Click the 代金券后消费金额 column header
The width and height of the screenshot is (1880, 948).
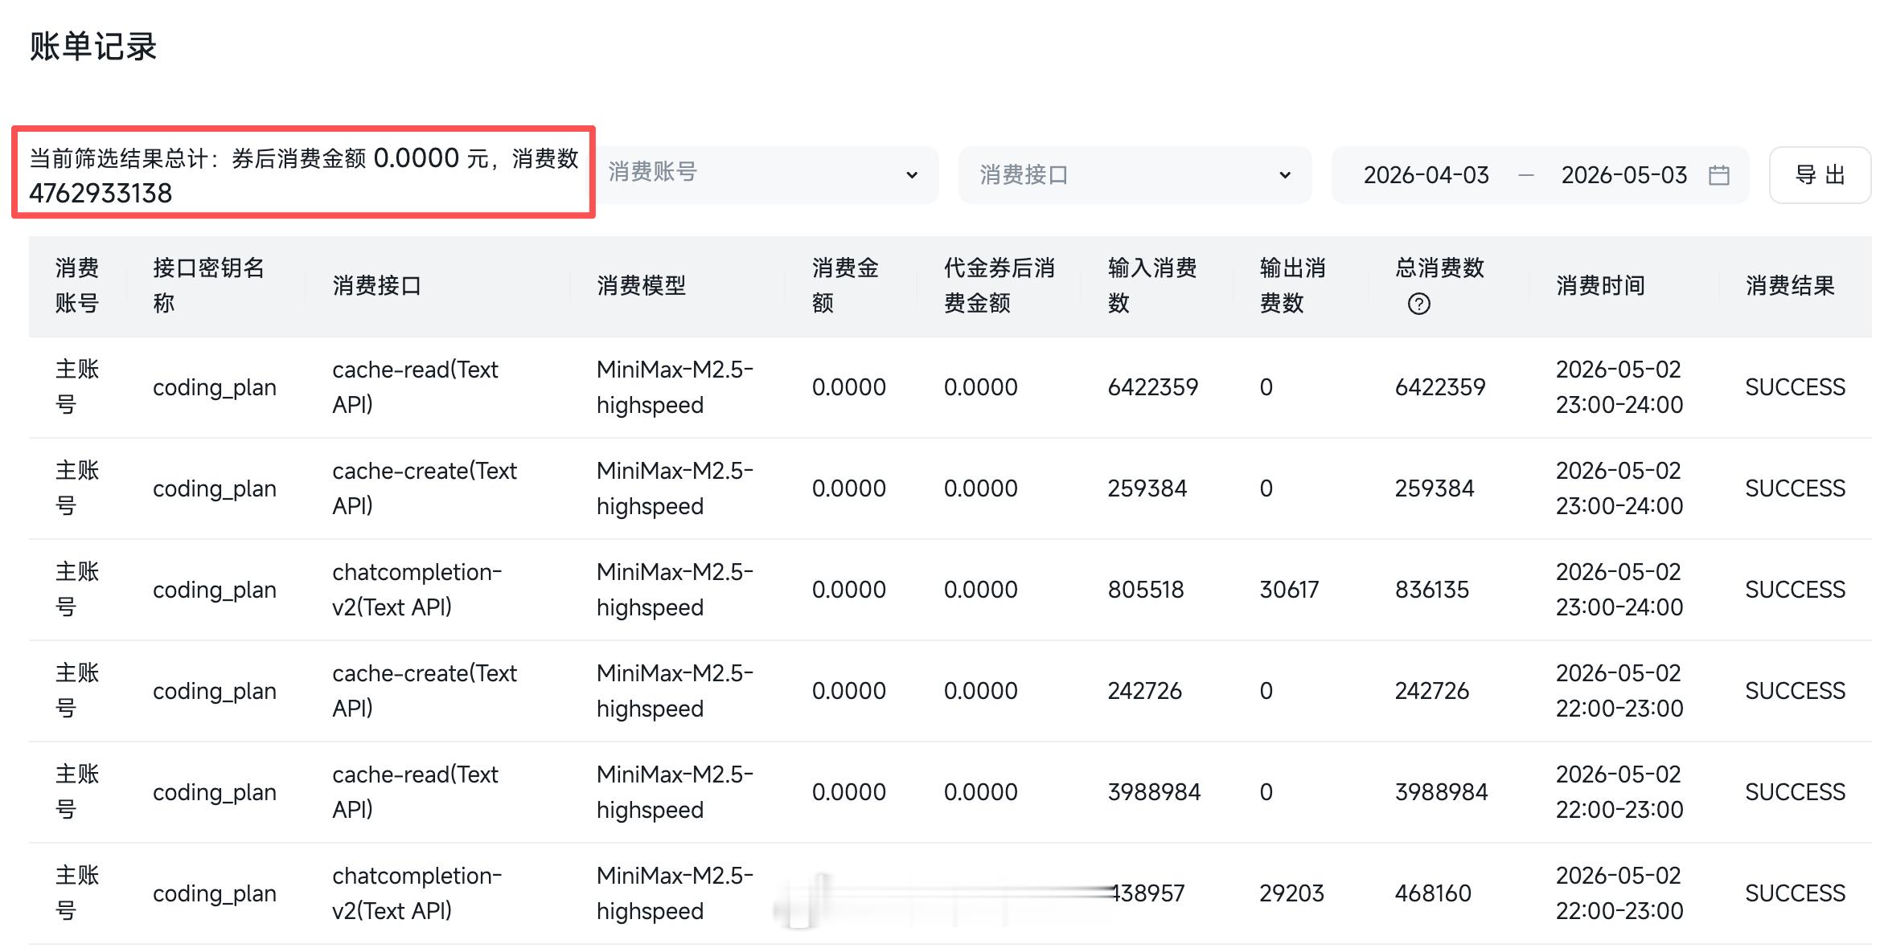coord(999,286)
